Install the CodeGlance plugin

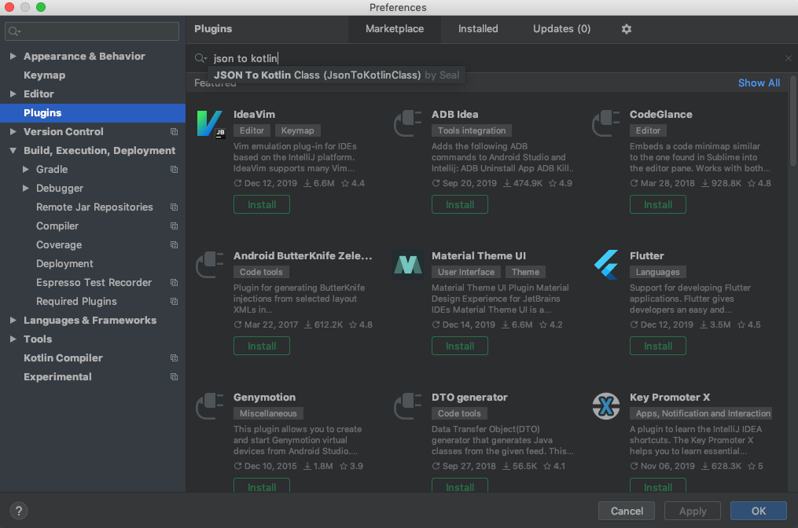click(657, 204)
